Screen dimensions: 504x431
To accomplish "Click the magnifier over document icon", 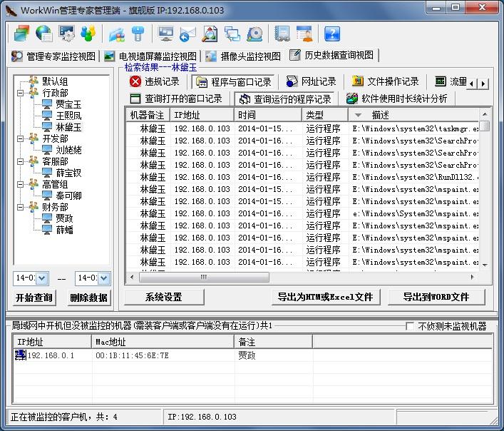I will pos(210,34).
